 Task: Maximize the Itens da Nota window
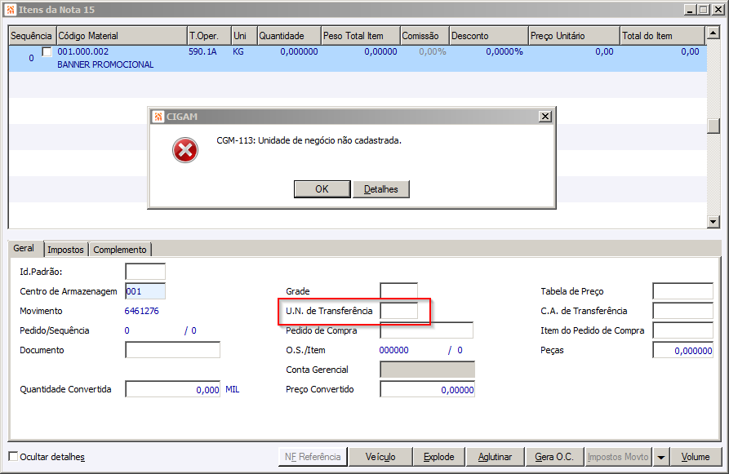tap(704, 9)
